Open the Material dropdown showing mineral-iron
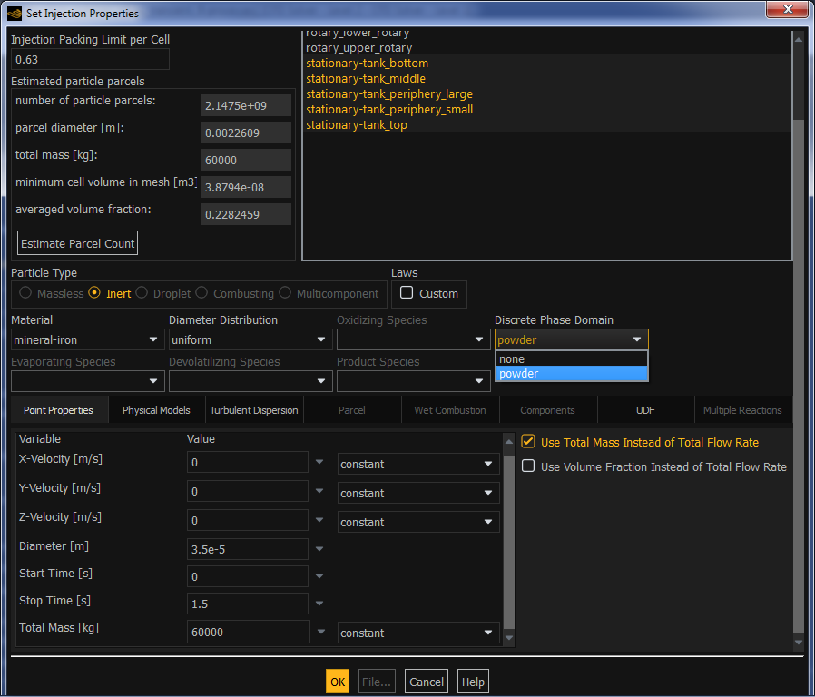Viewport: 815px width, 697px height. 87,339
